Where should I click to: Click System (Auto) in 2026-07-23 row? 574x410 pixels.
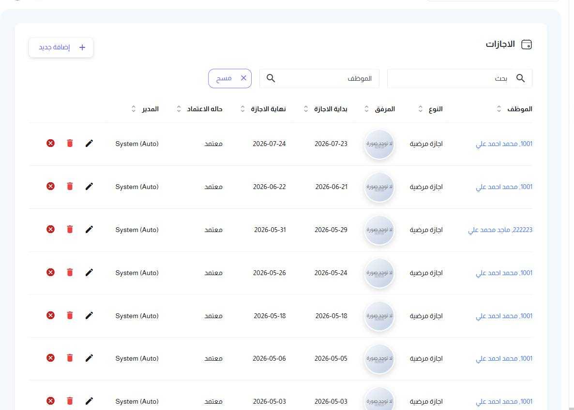pyautogui.click(x=137, y=144)
